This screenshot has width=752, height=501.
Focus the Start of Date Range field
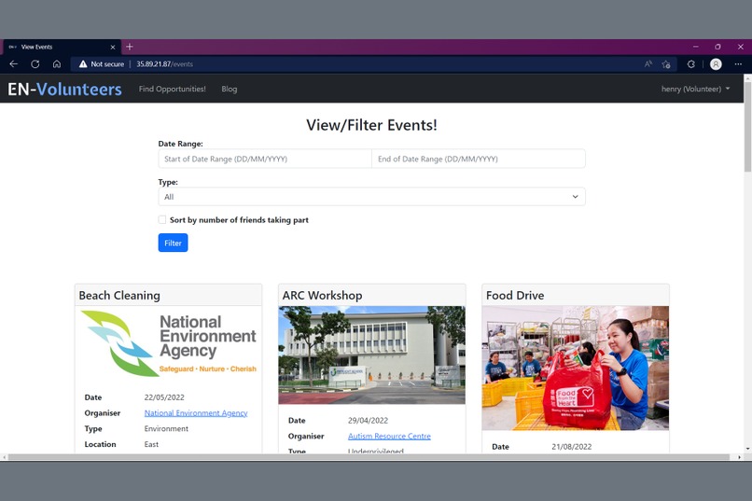[265, 159]
